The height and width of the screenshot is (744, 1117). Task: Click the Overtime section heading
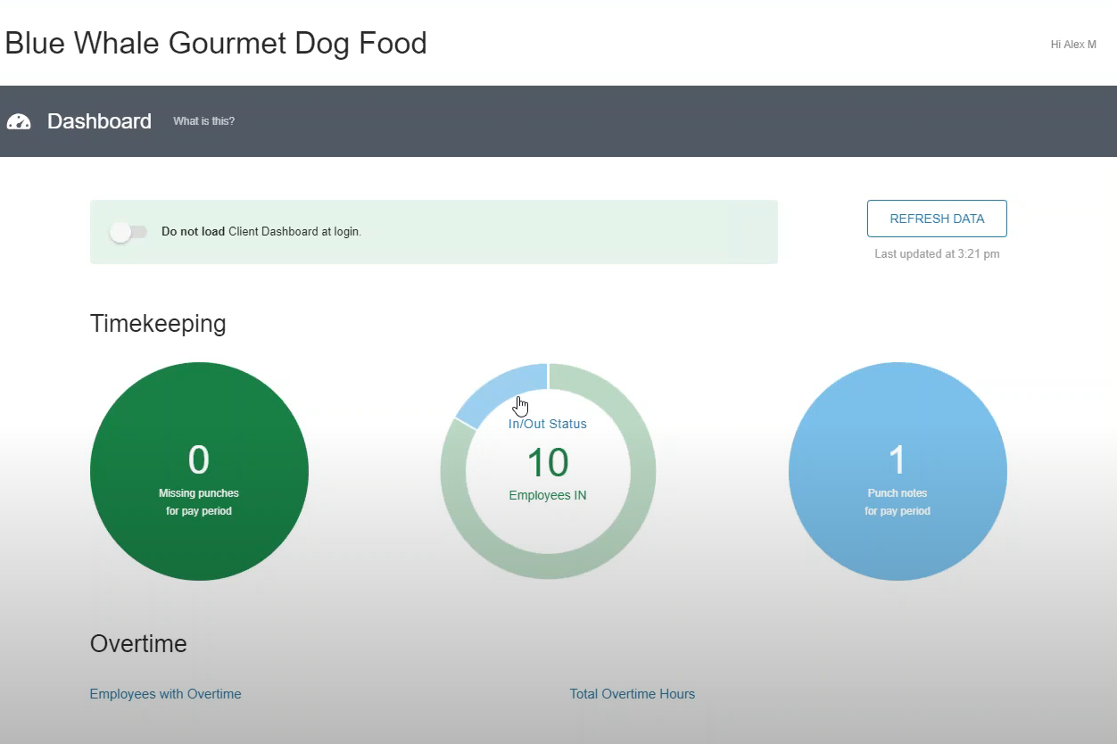pyautogui.click(x=138, y=643)
